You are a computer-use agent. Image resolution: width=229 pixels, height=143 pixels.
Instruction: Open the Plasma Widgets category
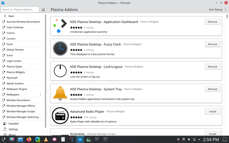click(22, 72)
